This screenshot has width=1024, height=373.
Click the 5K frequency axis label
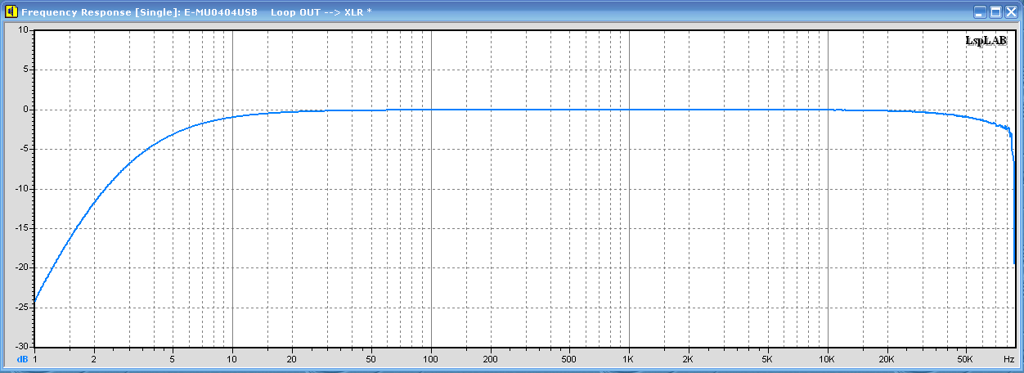coord(767,359)
